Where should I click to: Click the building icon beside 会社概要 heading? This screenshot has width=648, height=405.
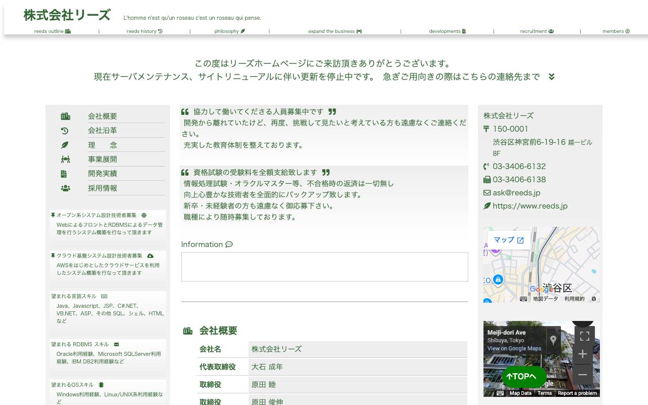point(188,331)
